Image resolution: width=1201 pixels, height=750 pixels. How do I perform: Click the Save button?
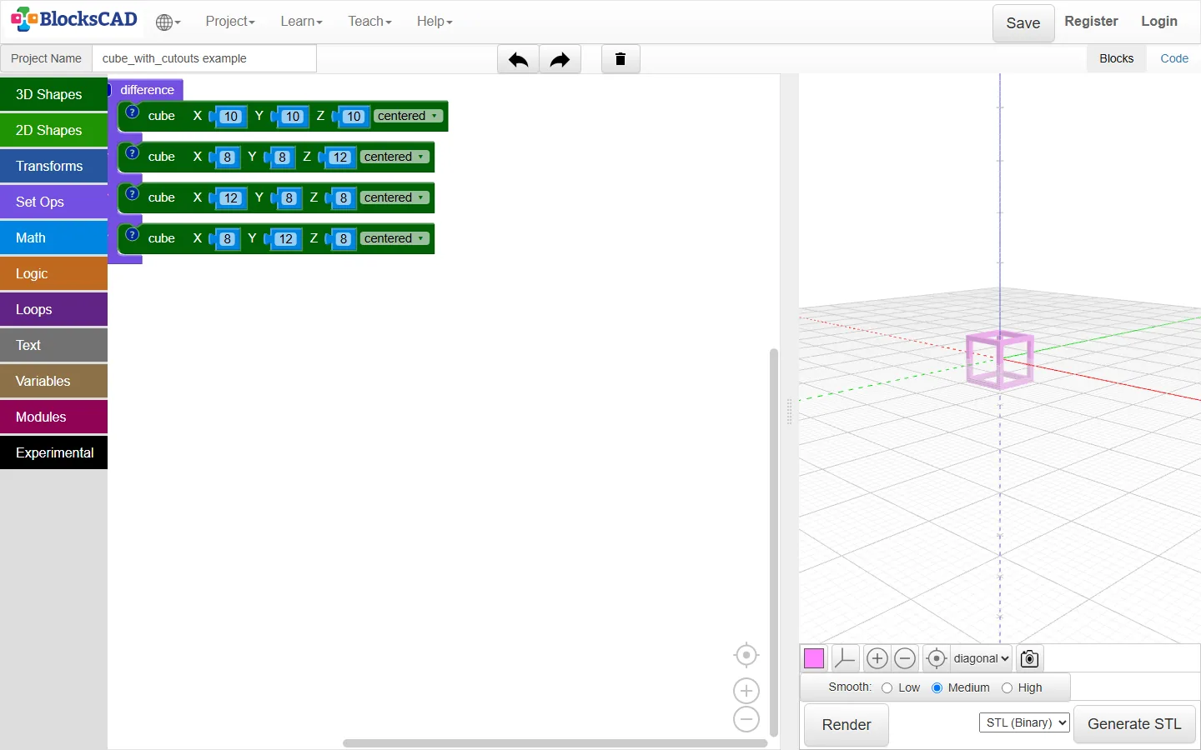pos(1023,23)
